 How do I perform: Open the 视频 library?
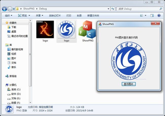(x=14, y=54)
